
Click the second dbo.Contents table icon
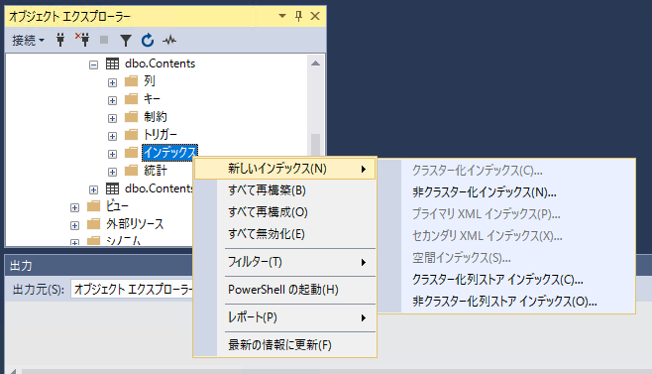112,188
